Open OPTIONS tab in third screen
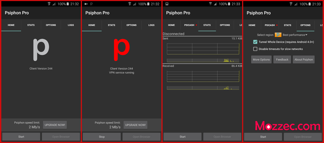Viewport: 324px width, 143px height. click(x=225, y=25)
